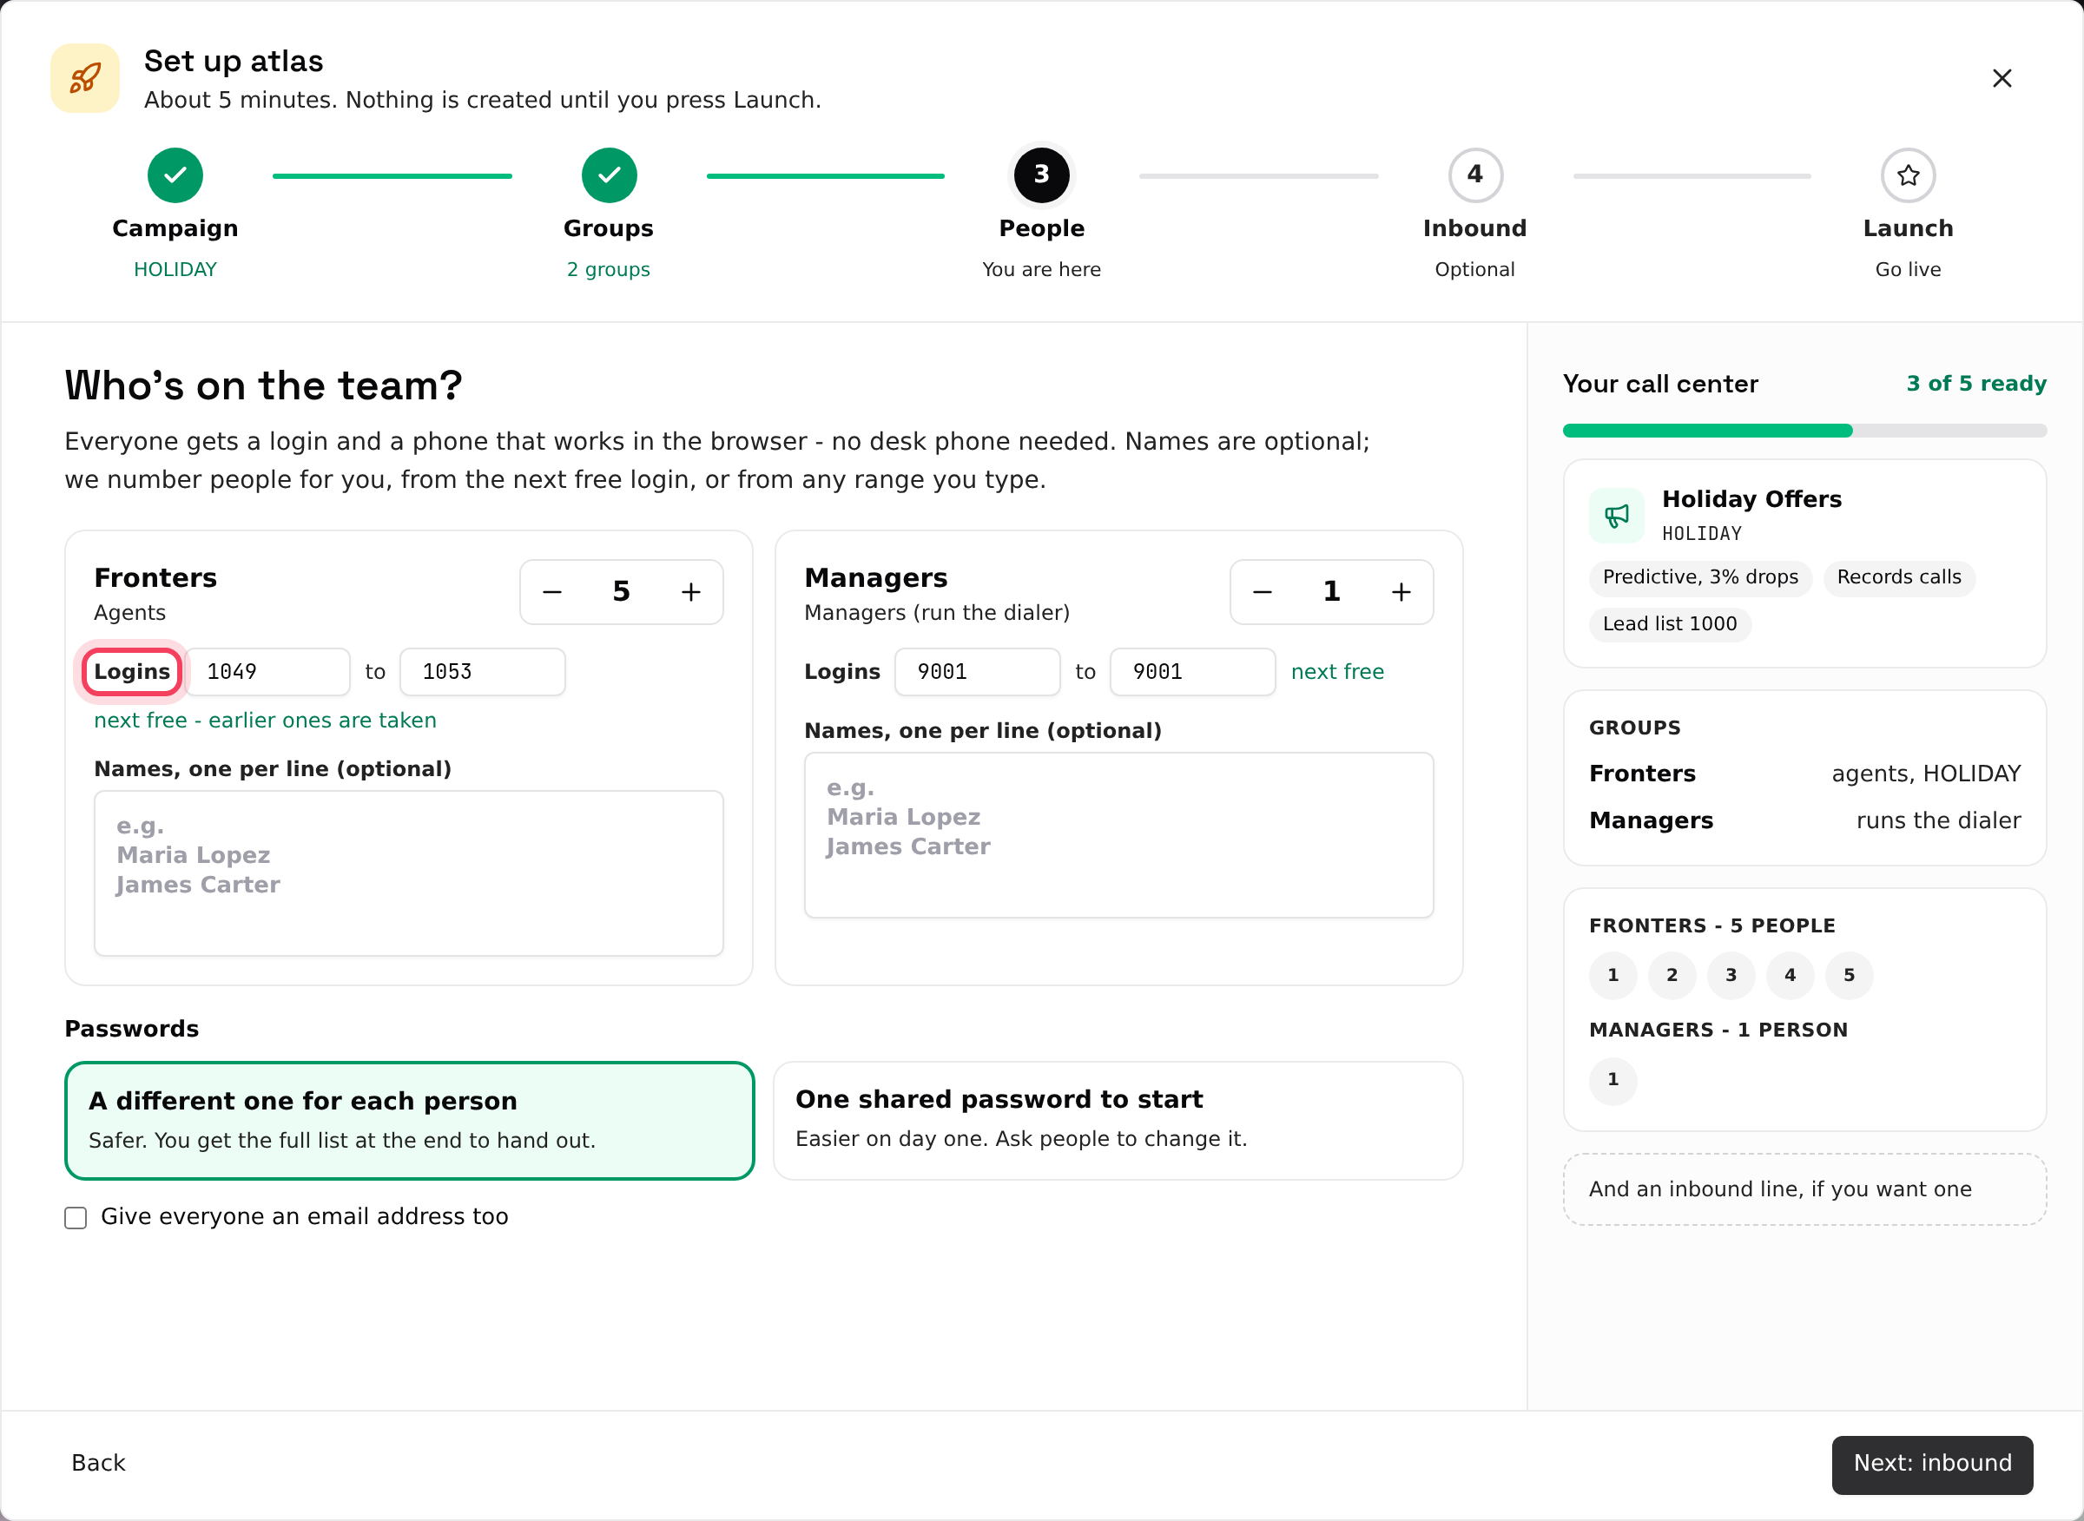Select Fronters person badge 1

[x=1612, y=975]
